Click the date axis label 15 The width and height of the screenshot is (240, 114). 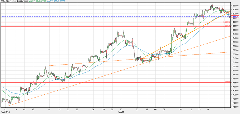pos(24,109)
